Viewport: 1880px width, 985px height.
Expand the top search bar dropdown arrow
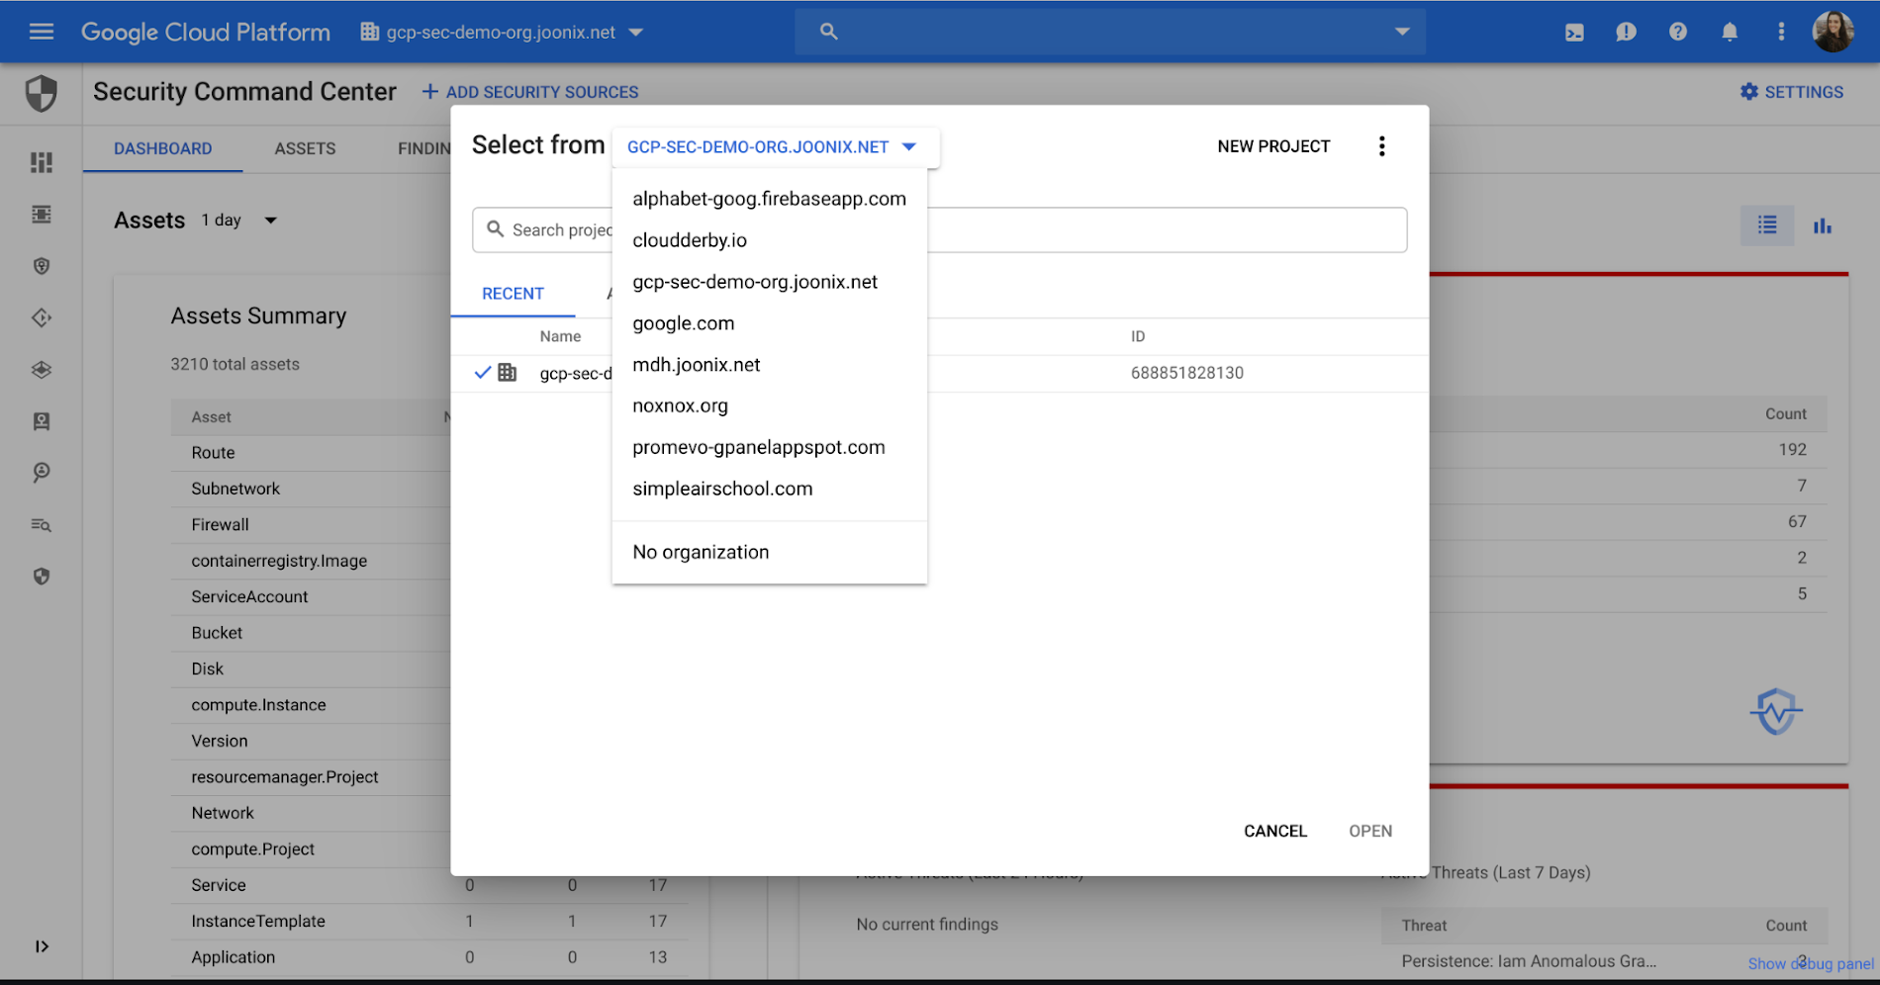[1402, 32]
